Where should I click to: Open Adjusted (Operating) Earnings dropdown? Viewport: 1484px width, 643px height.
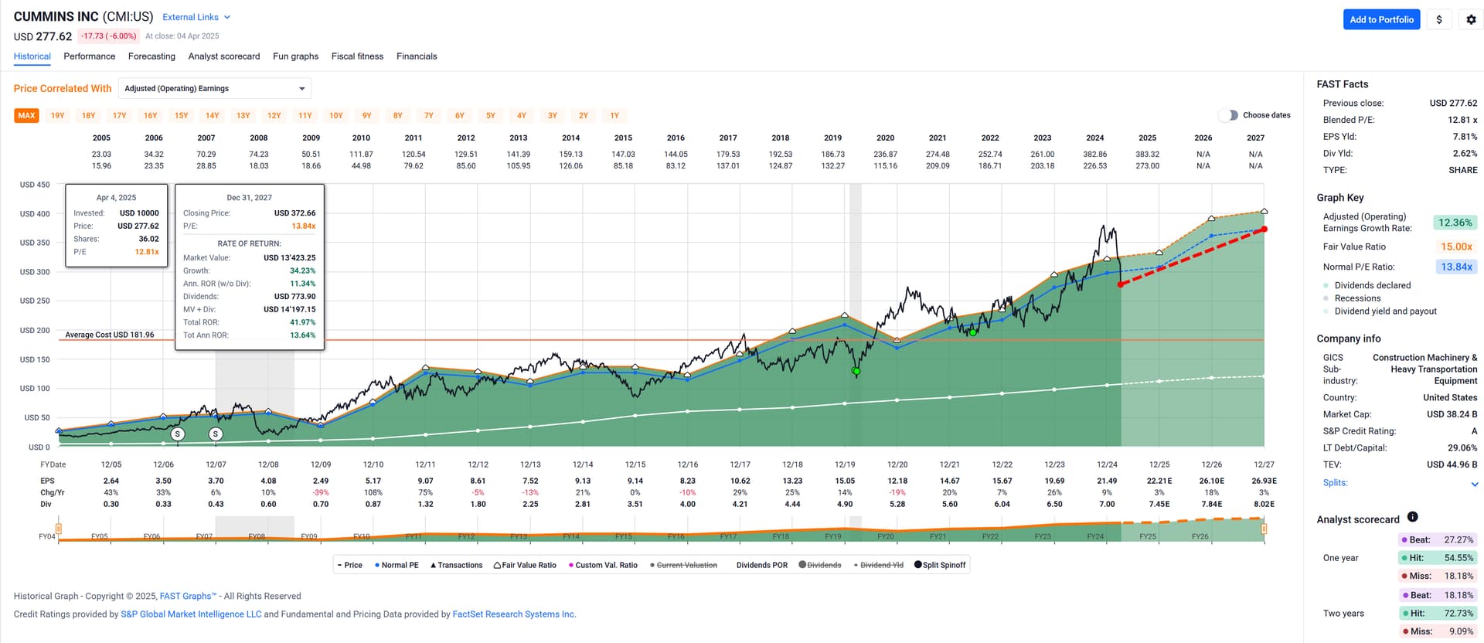pos(215,89)
